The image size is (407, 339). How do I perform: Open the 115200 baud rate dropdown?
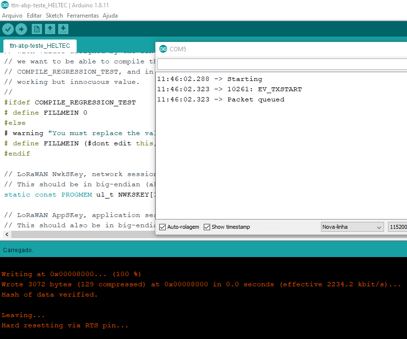click(397, 227)
